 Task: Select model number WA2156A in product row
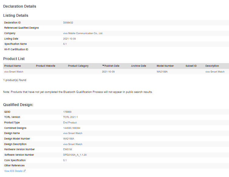[162, 72]
